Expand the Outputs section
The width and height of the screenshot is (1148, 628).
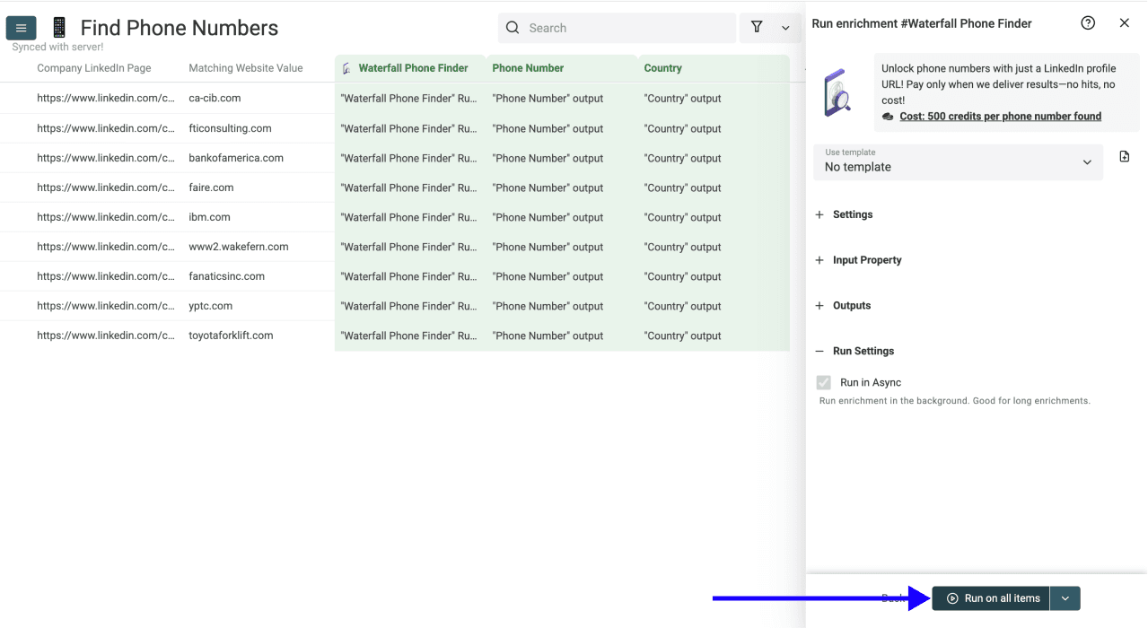pos(819,305)
